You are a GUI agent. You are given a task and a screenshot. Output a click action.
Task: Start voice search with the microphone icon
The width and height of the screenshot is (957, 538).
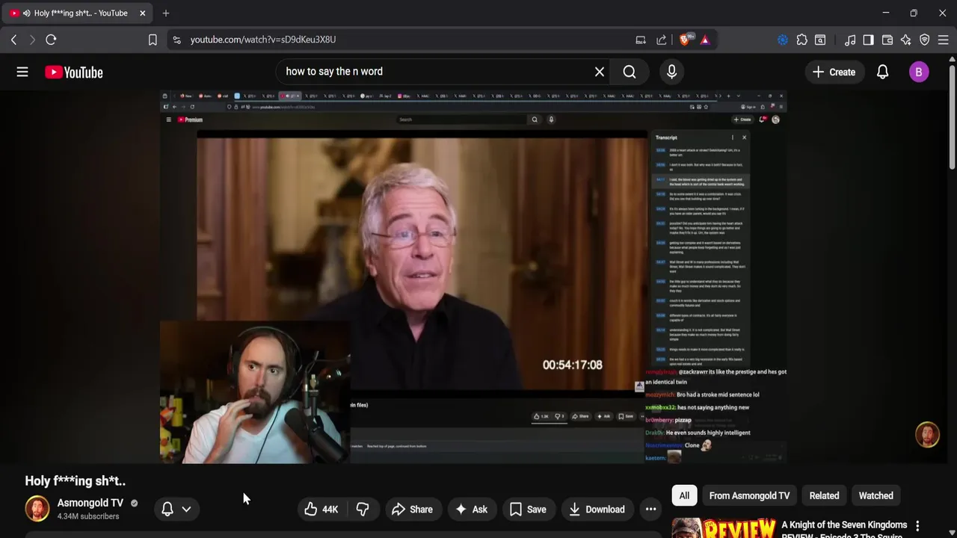coord(671,72)
